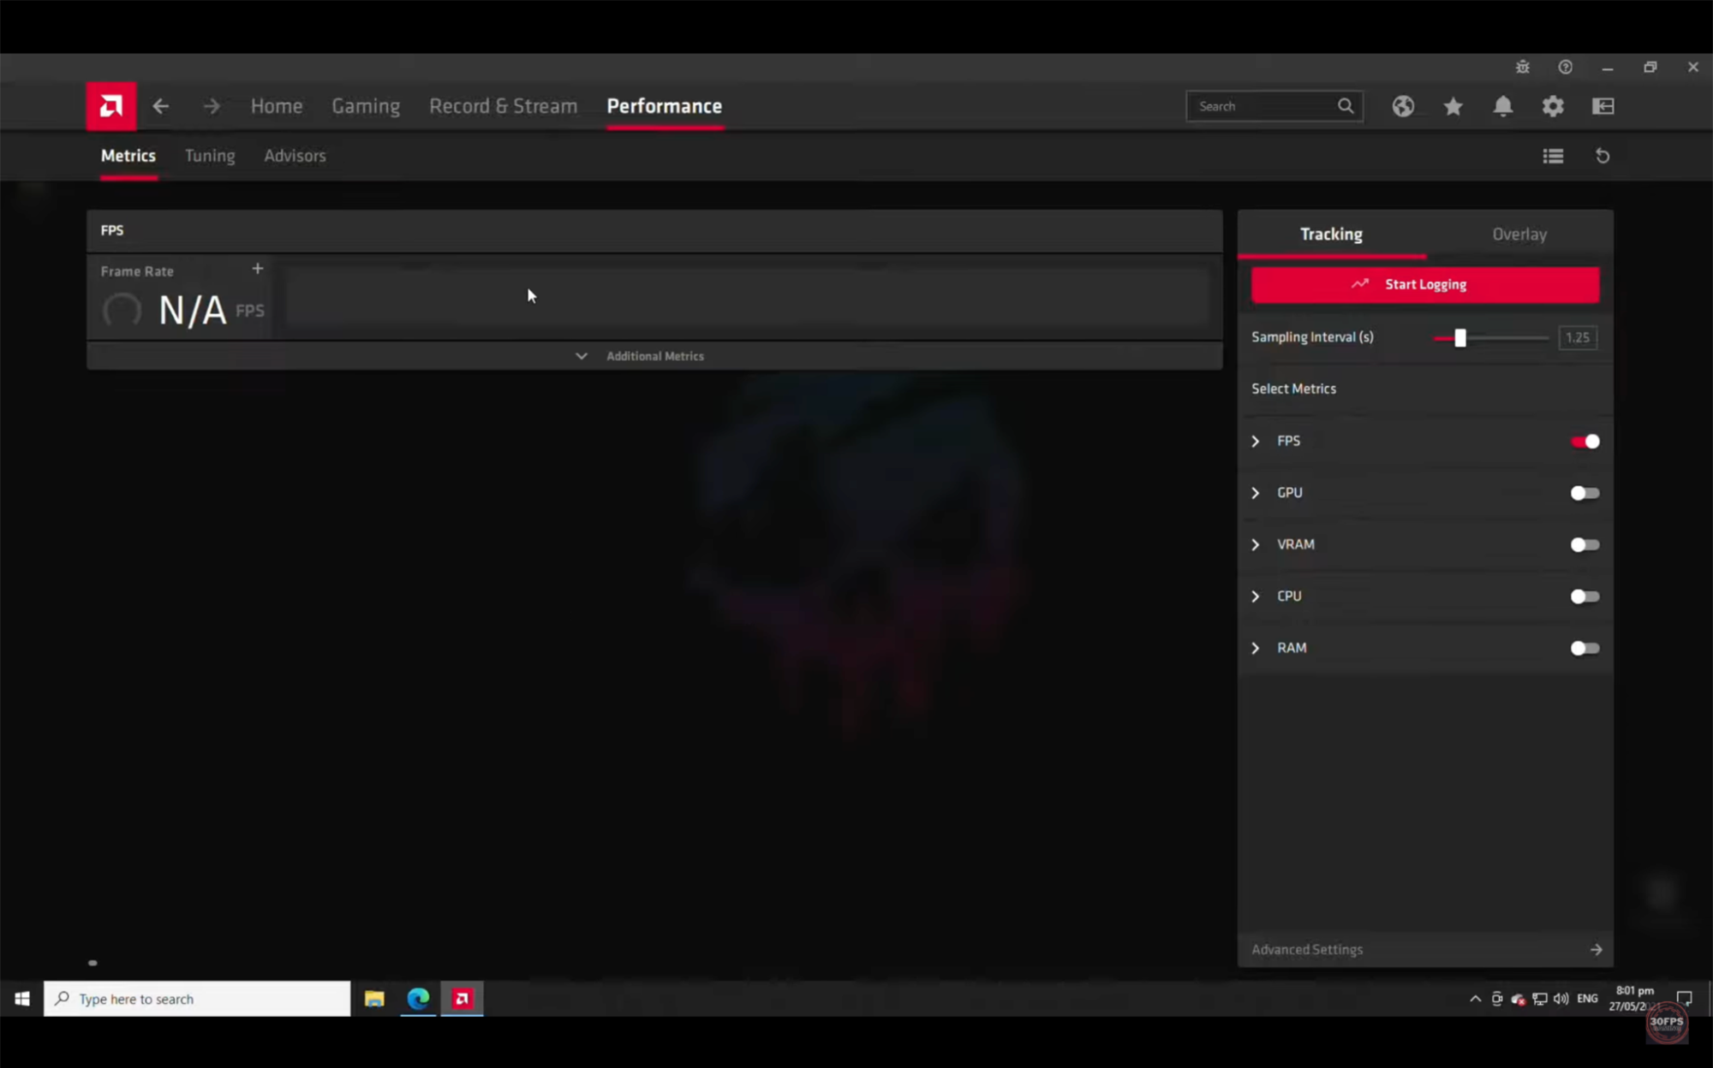1713x1068 pixels.
Task: Click Windows 'Type here to search' box
Action: pos(197,999)
